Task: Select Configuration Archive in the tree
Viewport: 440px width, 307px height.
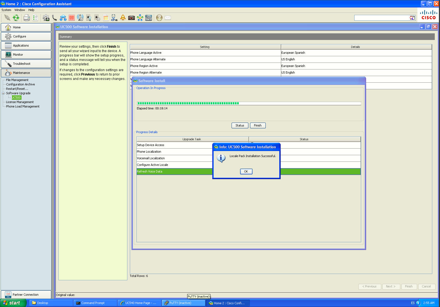Action: click(x=20, y=84)
